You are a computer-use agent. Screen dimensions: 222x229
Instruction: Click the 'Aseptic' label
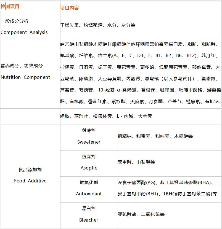click(x=89, y=168)
